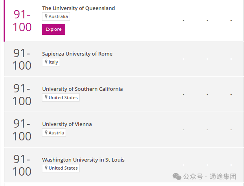Click the WeChat logo in watermark
Viewport: 244px width, 186px height.
coord(177,176)
